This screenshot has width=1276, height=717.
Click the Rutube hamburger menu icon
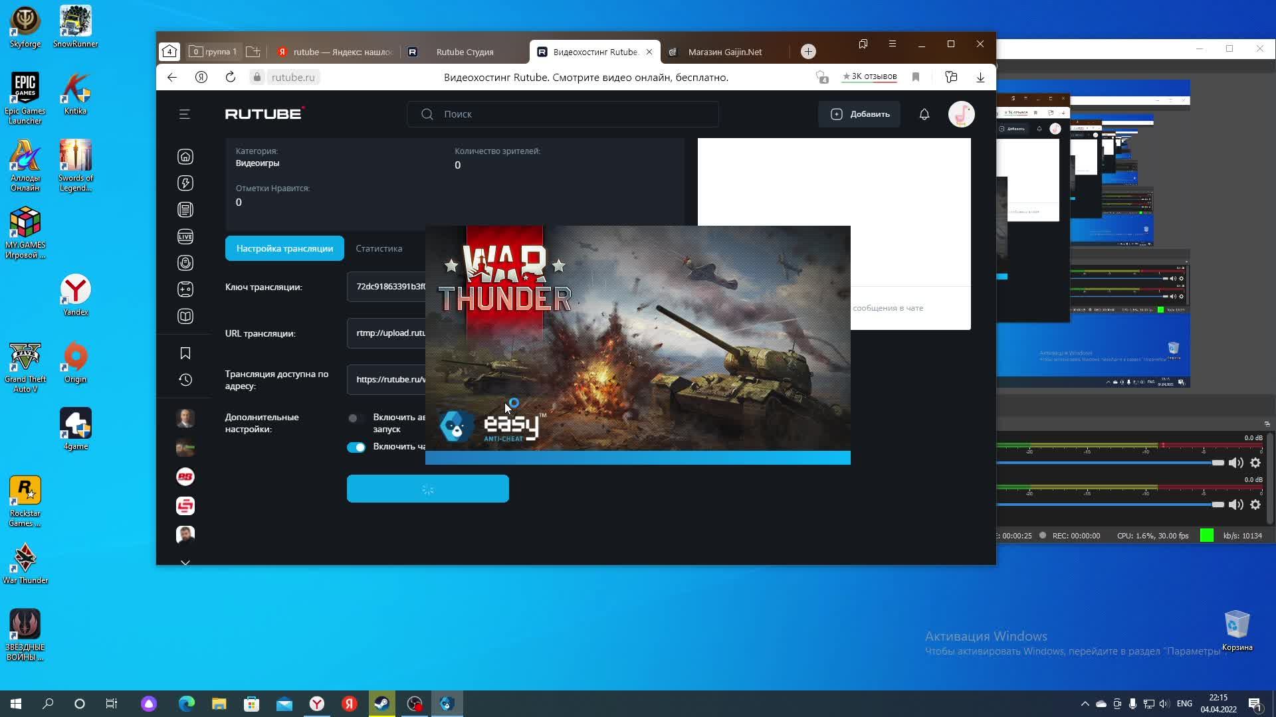pos(185,114)
